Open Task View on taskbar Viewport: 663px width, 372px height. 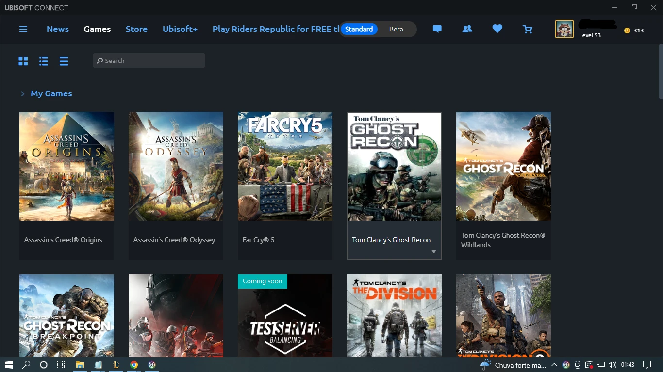click(61, 365)
